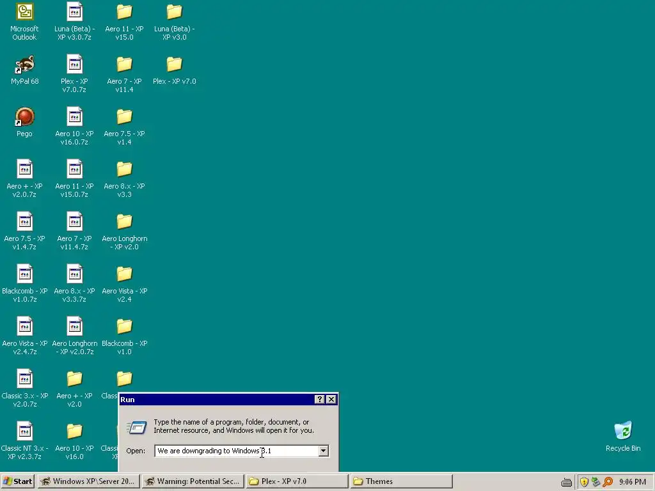Click the security shield tray icon
This screenshot has width=655, height=491.
[584, 482]
